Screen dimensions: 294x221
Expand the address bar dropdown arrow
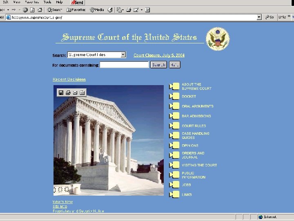(259, 17)
